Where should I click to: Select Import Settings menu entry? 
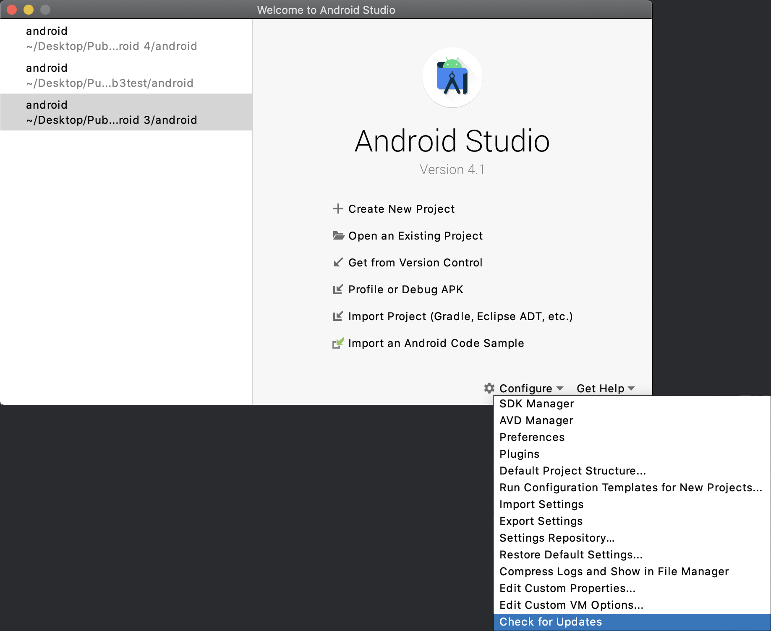(x=632, y=504)
